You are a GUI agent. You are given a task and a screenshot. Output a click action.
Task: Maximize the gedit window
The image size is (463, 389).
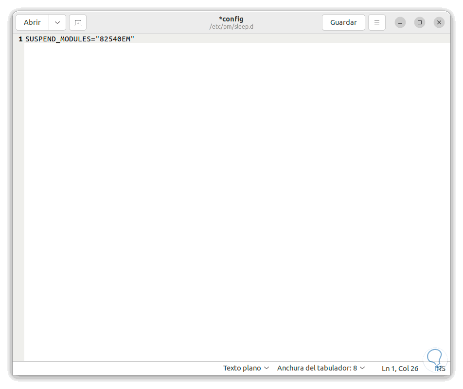420,22
